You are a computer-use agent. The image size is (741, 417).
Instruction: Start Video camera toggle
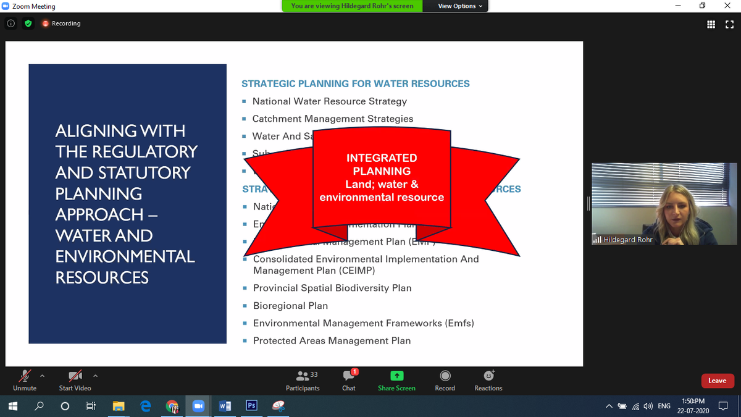click(75, 381)
